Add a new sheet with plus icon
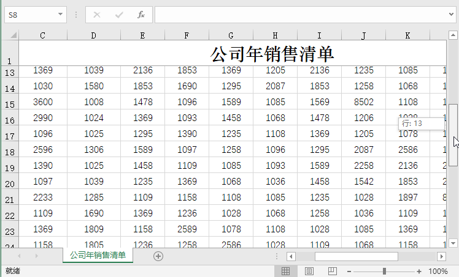The height and width of the screenshot is (277, 459). click(x=158, y=256)
